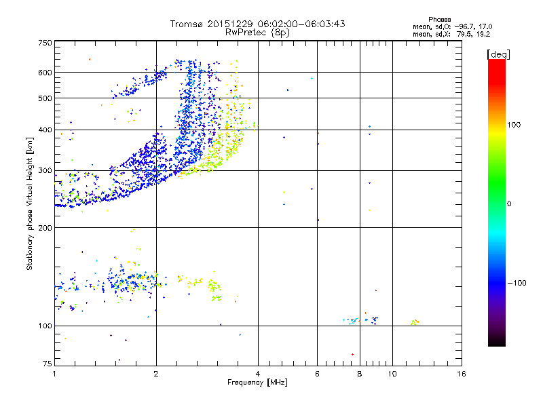Click the "4" frequency tick label
This screenshot has height=407, width=543.
click(258, 374)
